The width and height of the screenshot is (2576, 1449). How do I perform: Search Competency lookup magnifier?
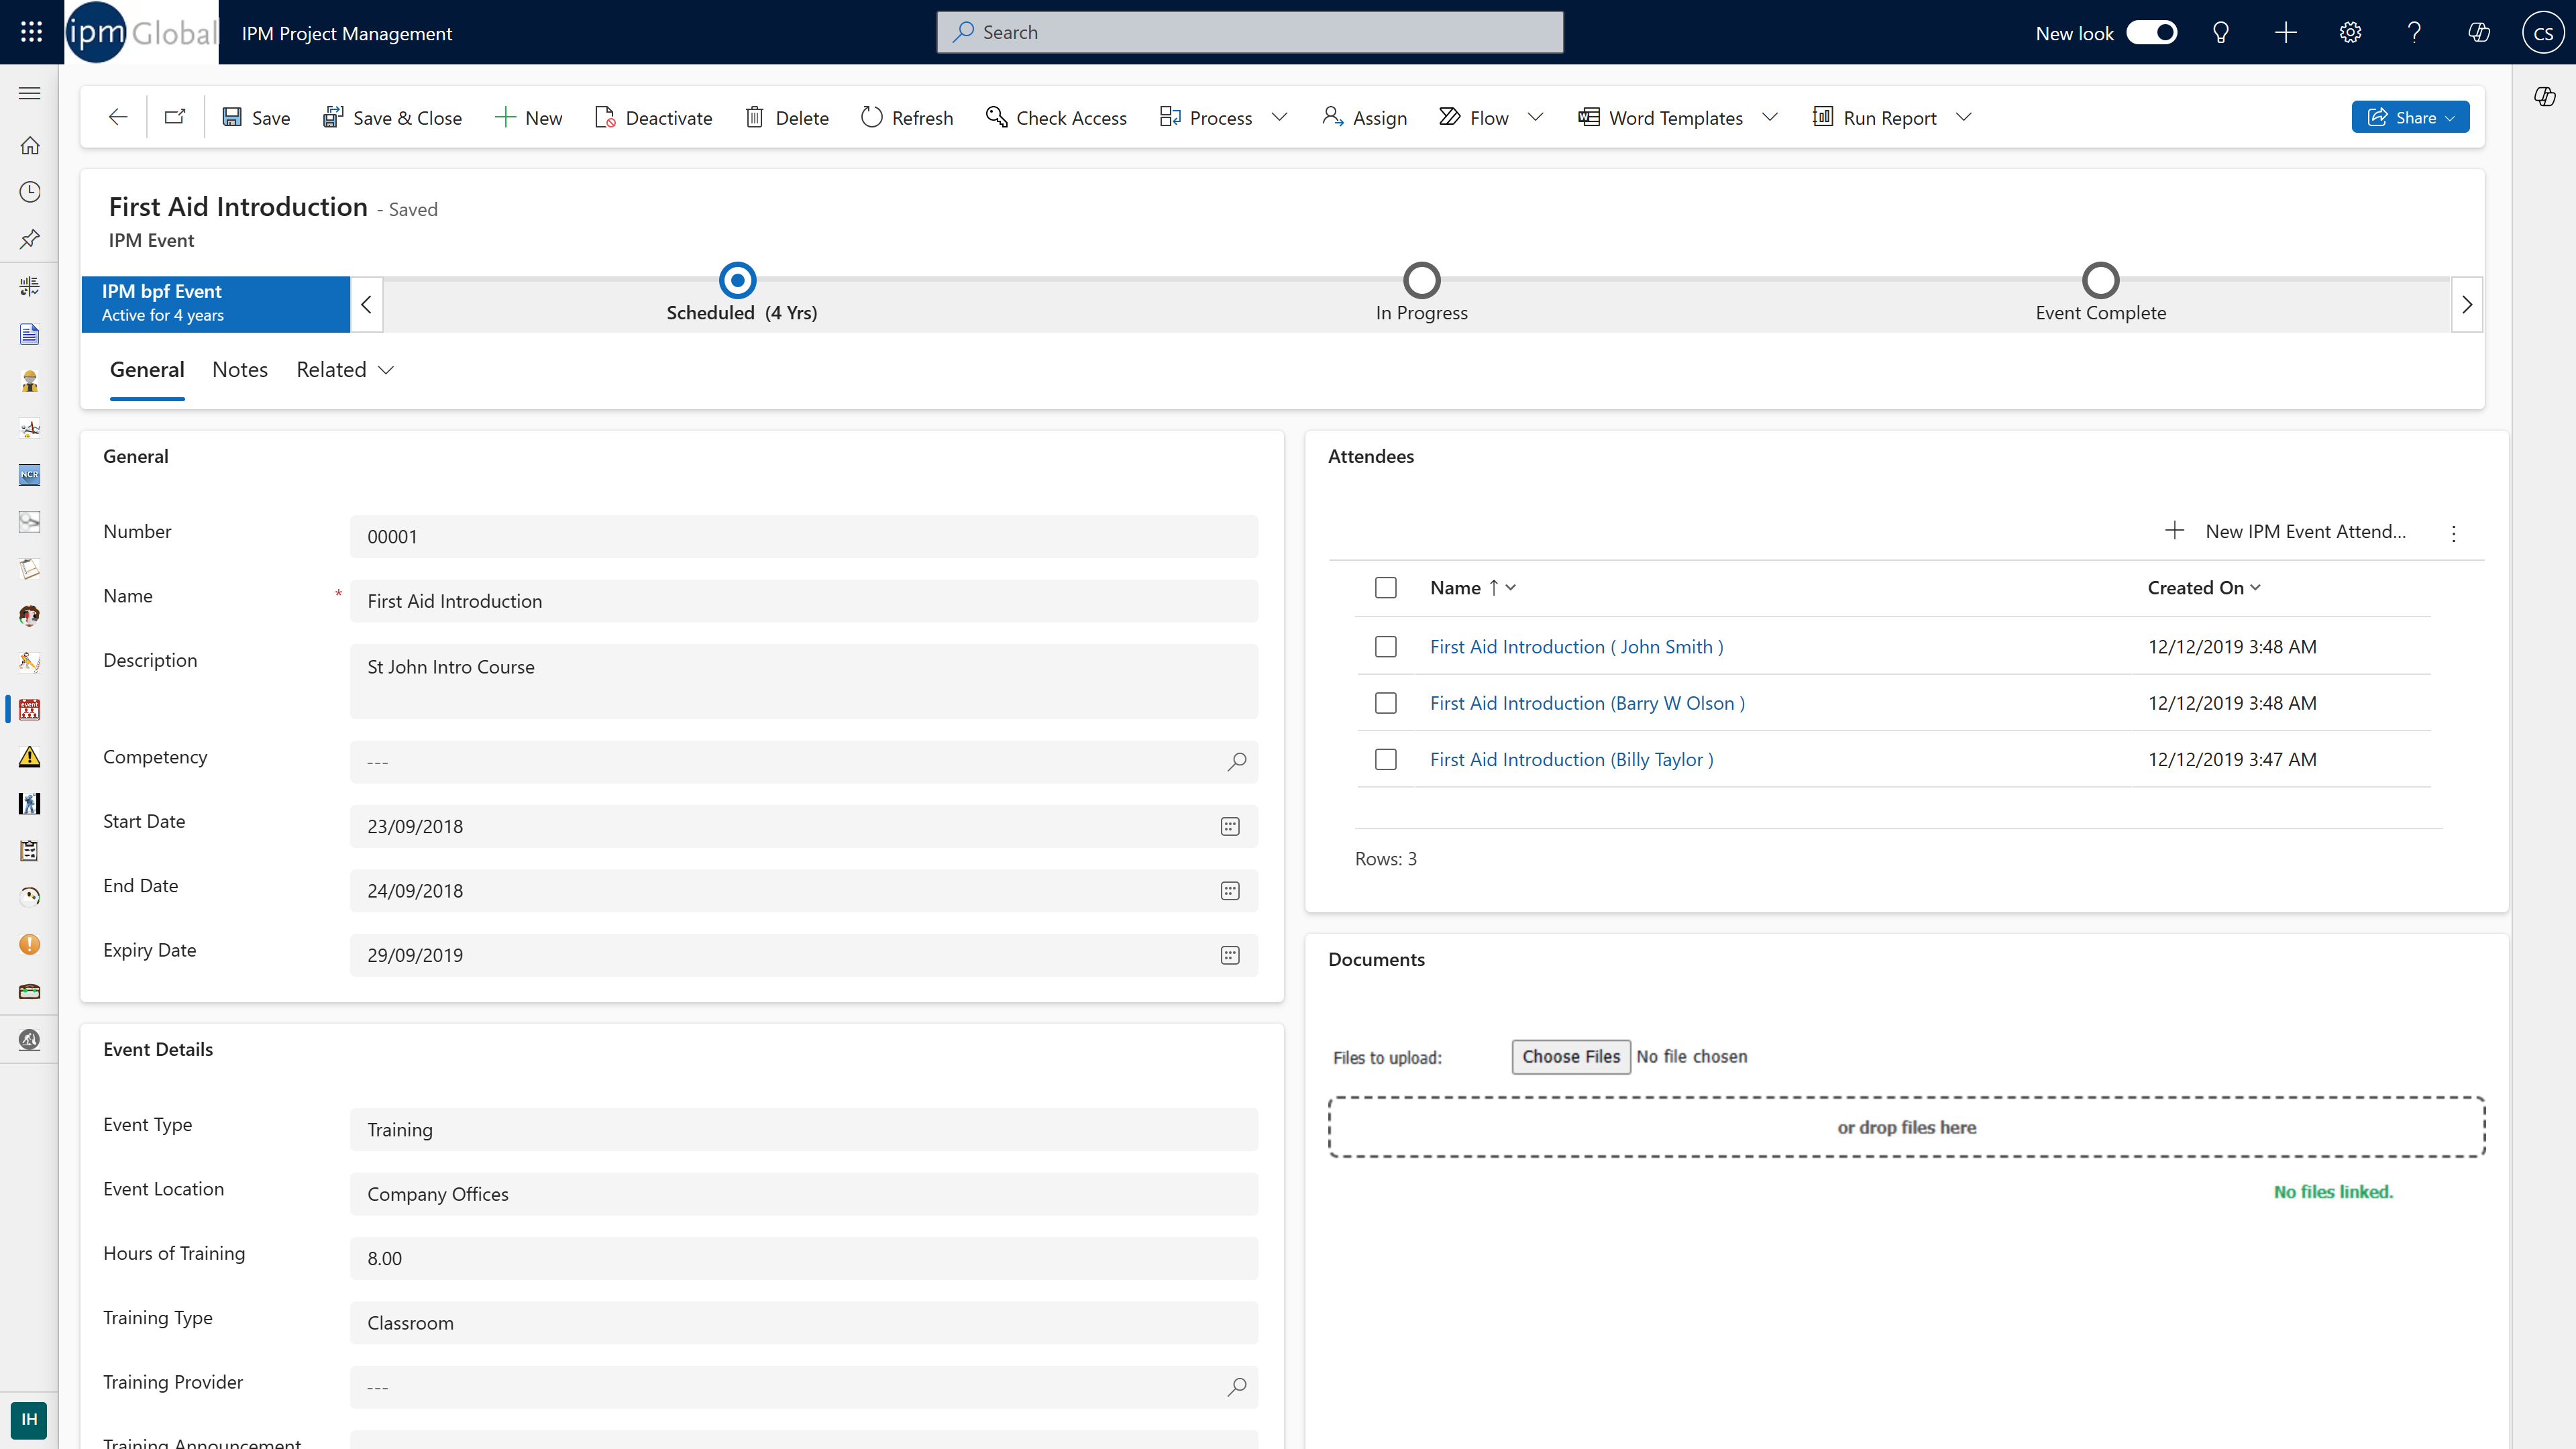(x=1237, y=761)
